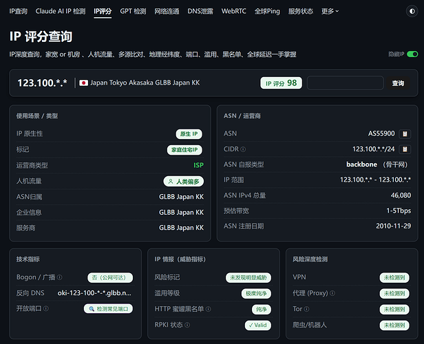Click the VPN 未检测到 badge
Screen dimensions: 424x344
click(394, 277)
